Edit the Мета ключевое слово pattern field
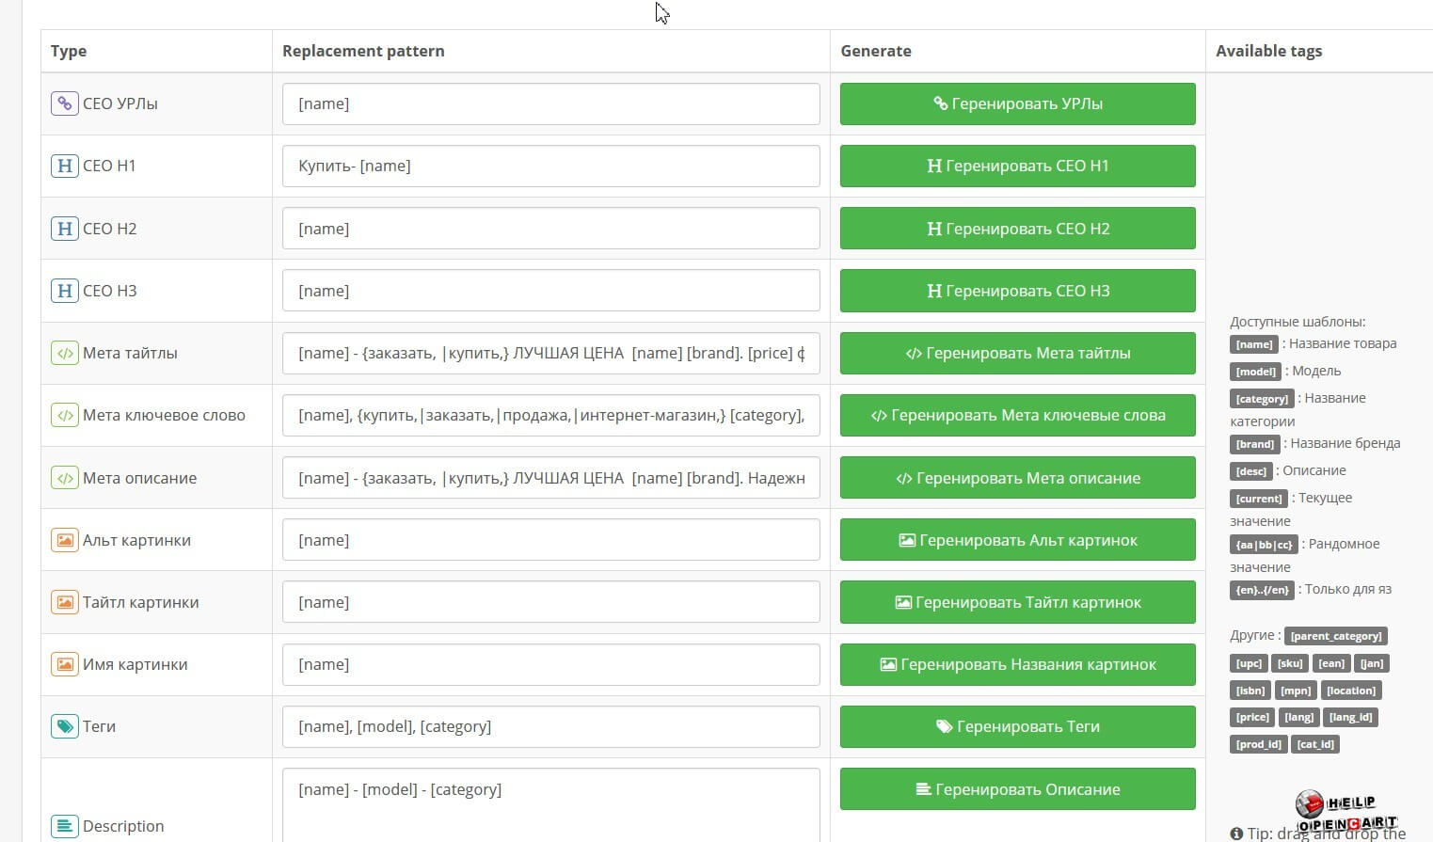 (550, 415)
